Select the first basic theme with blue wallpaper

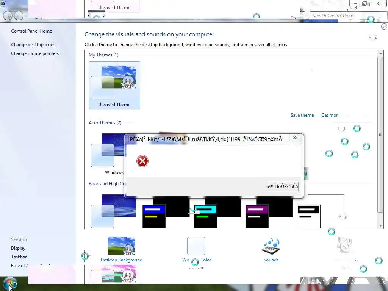113,211
